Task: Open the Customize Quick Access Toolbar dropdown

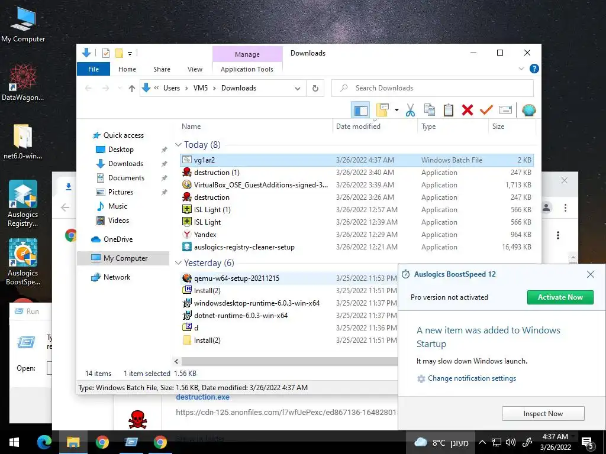Action: (x=130, y=53)
